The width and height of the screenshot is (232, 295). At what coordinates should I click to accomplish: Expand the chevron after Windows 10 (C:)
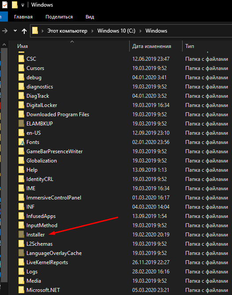[140, 31]
